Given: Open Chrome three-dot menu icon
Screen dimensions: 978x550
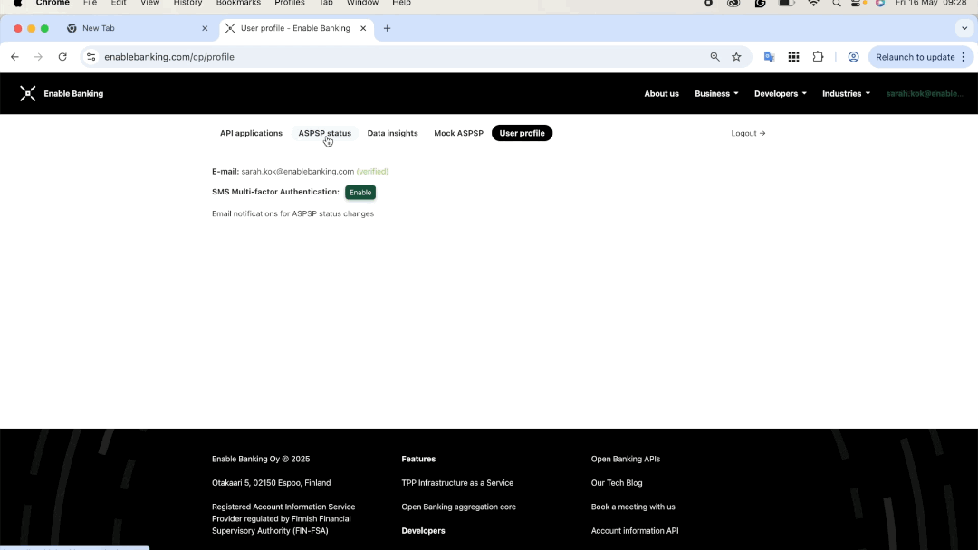Looking at the screenshot, I should tap(964, 57).
